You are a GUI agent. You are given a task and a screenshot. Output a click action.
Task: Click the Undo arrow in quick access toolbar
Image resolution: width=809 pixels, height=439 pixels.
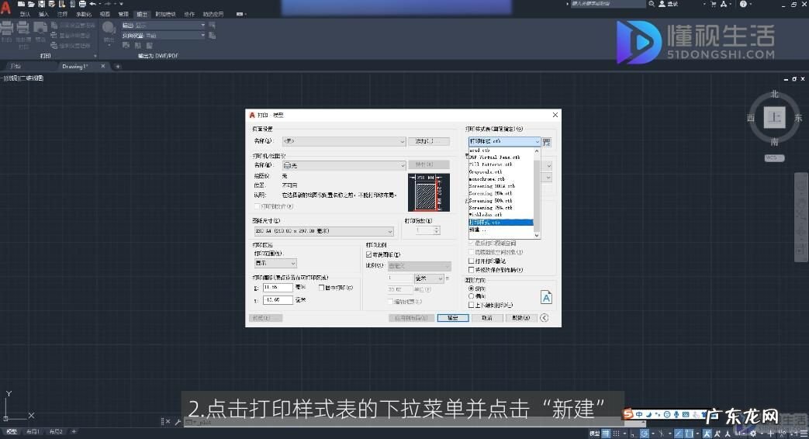[x=92, y=4]
